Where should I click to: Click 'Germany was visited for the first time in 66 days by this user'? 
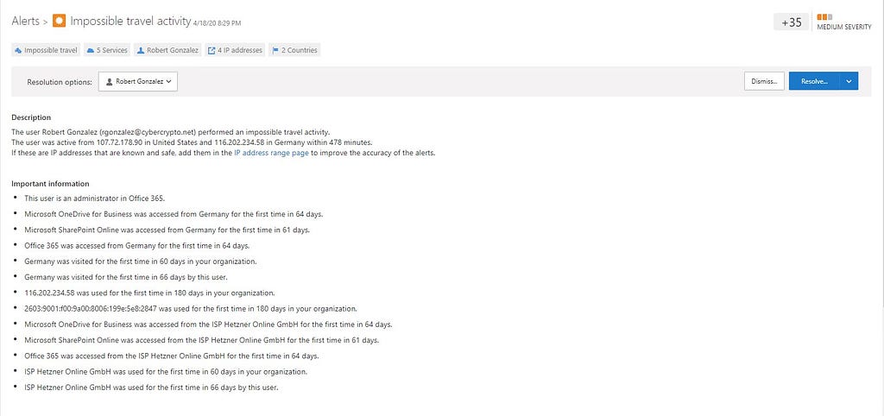126,277
